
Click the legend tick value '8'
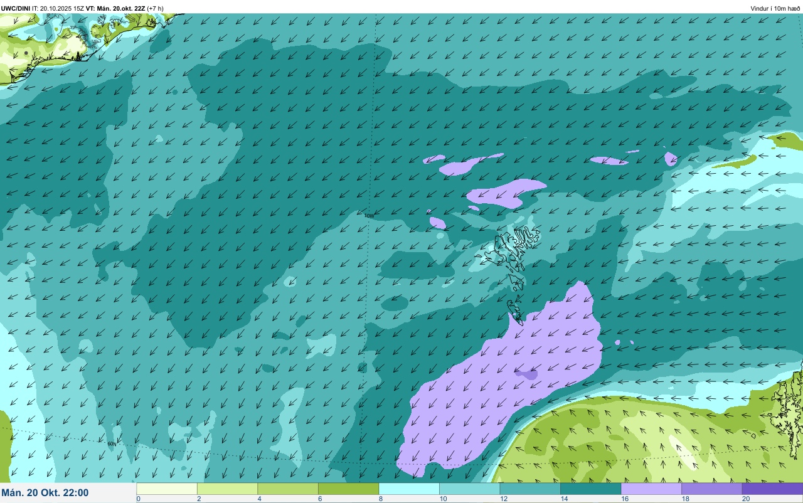tap(380, 499)
